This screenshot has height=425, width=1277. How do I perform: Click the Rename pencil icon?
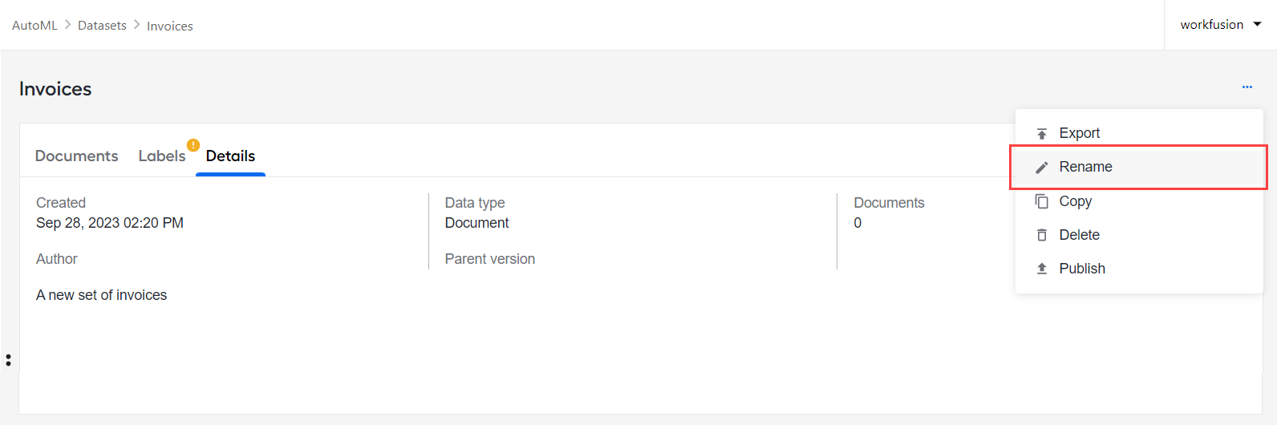click(1042, 167)
